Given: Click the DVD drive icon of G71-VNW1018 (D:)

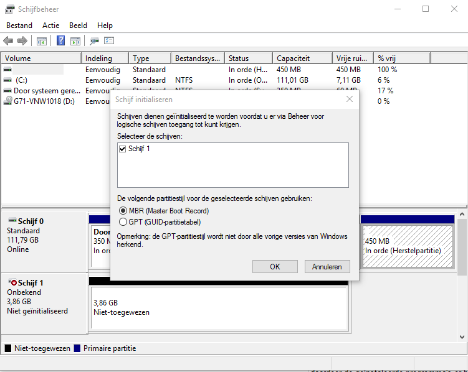Looking at the screenshot, I should pyautogui.click(x=7, y=101).
